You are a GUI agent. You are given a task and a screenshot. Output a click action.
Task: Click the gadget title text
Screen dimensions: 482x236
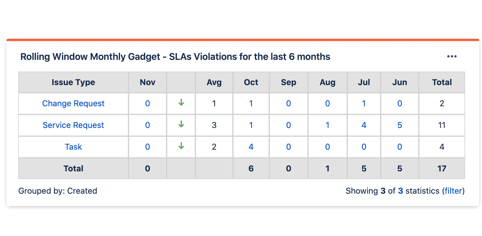pos(175,57)
